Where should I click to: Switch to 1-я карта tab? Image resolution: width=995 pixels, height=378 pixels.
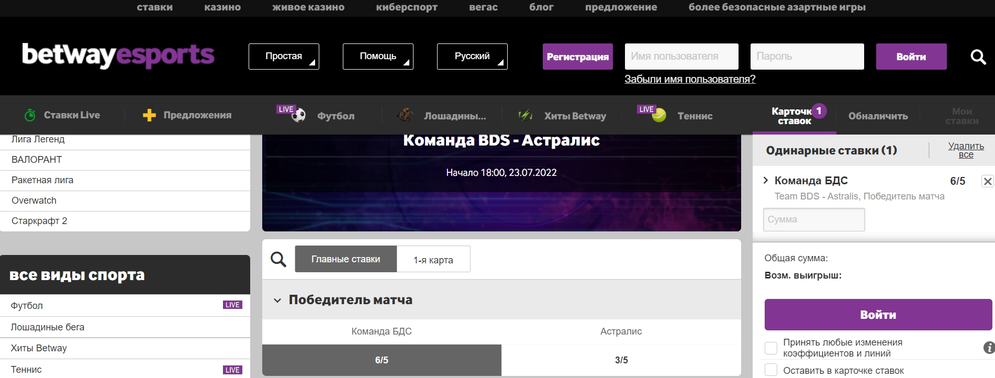tap(433, 259)
